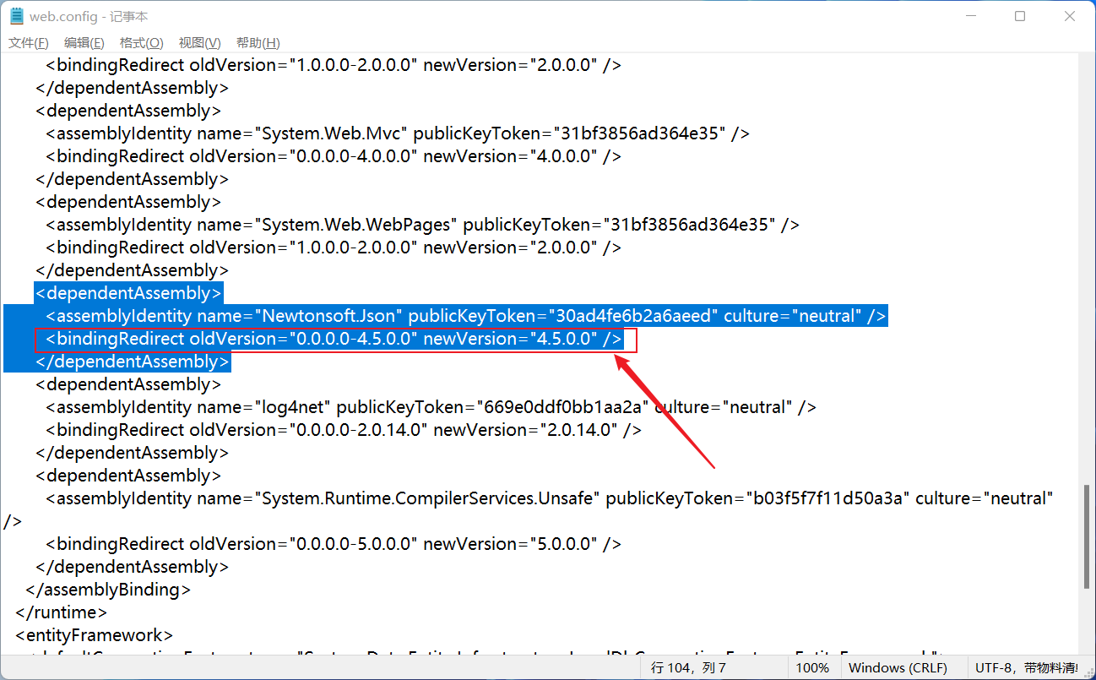This screenshot has height=680, width=1096.
Task: Click the line 104 column 7 indicator
Action: [688, 667]
